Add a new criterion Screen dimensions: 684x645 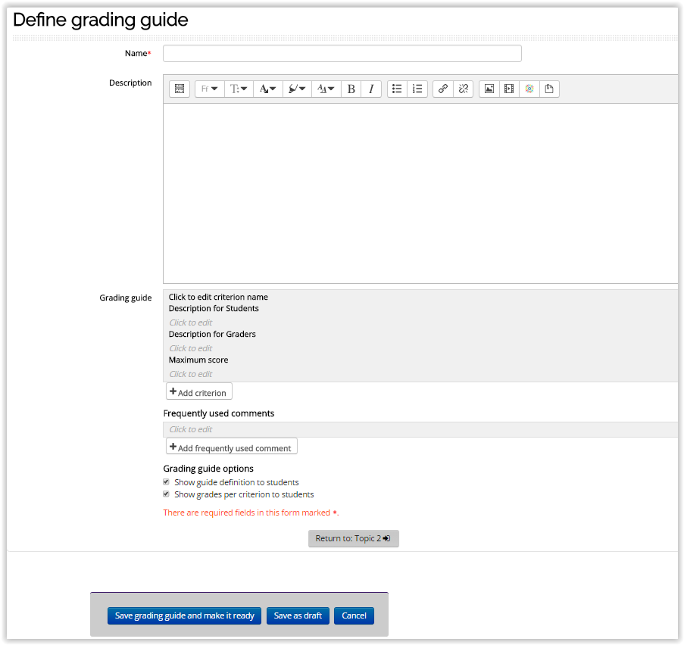coord(199,391)
